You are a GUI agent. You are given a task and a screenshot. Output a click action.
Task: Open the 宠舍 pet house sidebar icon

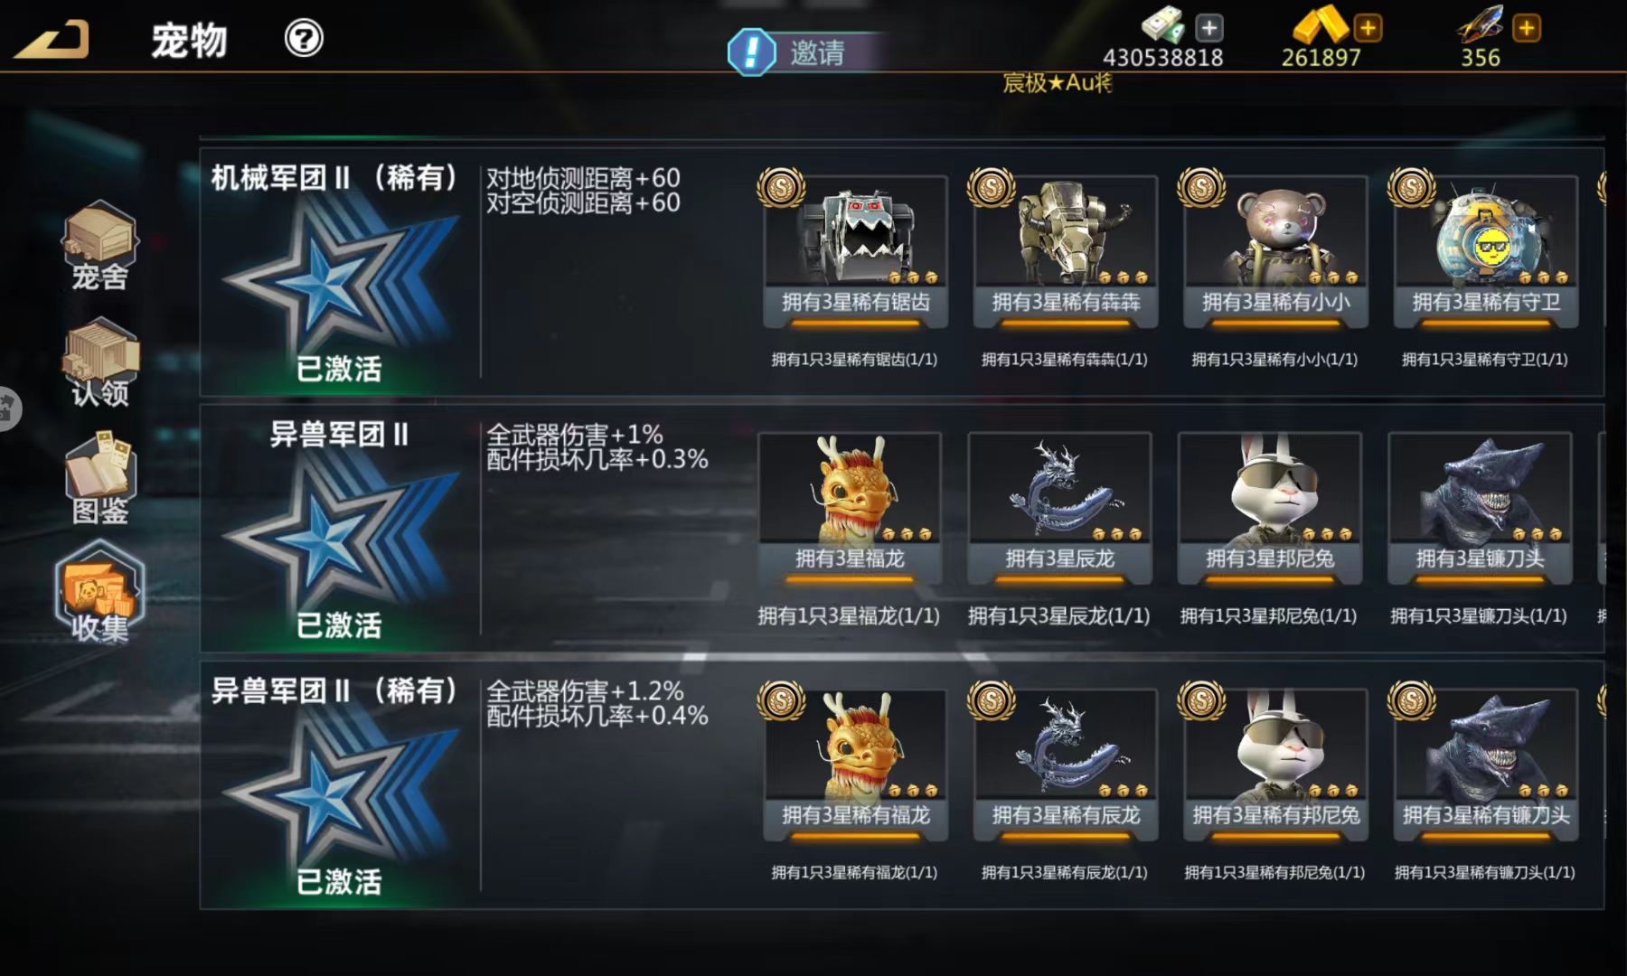click(x=99, y=246)
